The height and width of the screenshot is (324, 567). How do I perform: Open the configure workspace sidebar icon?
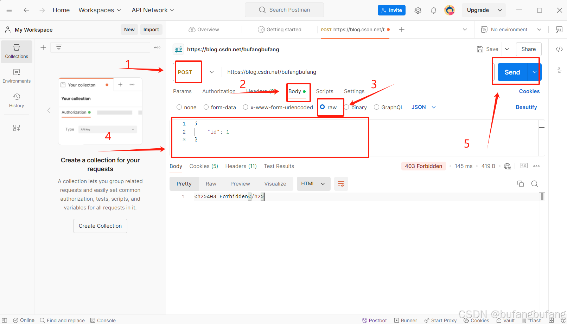coord(17,128)
